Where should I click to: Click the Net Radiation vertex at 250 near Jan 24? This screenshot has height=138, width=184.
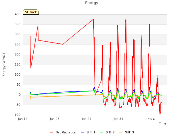click(x=63, y=44)
